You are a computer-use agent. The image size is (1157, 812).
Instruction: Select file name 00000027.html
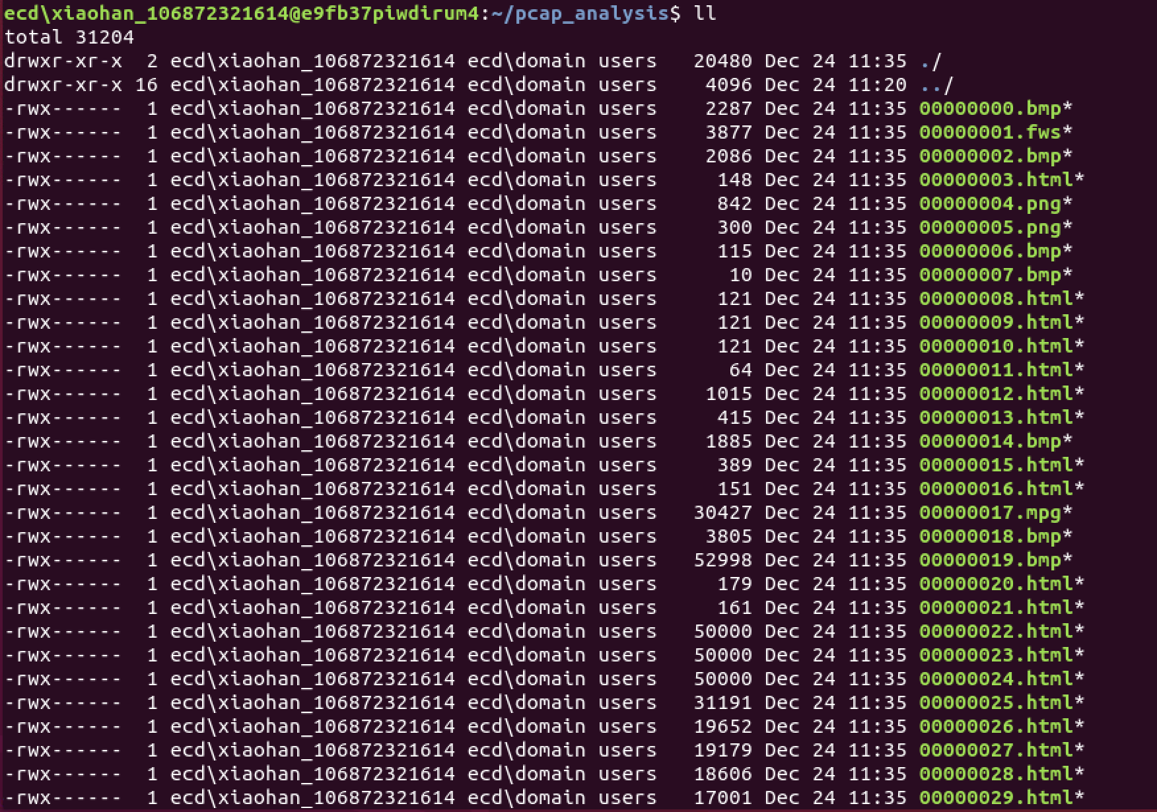click(996, 750)
